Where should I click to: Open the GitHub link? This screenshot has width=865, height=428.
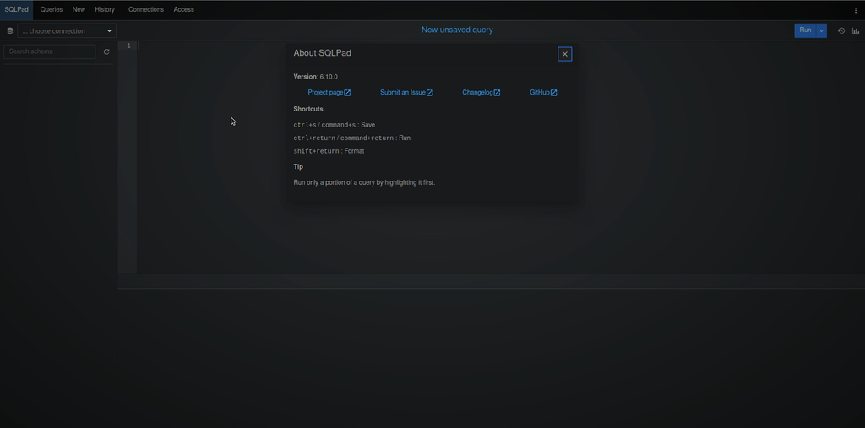point(543,93)
